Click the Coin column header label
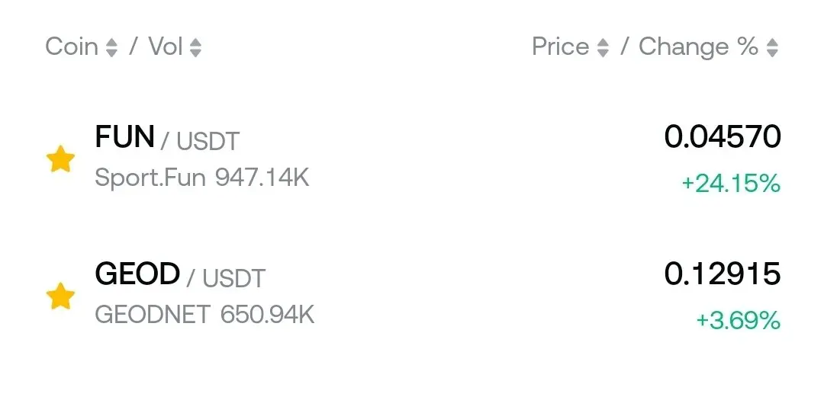The width and height of the screenshot is (824, 413). [72, 46]
